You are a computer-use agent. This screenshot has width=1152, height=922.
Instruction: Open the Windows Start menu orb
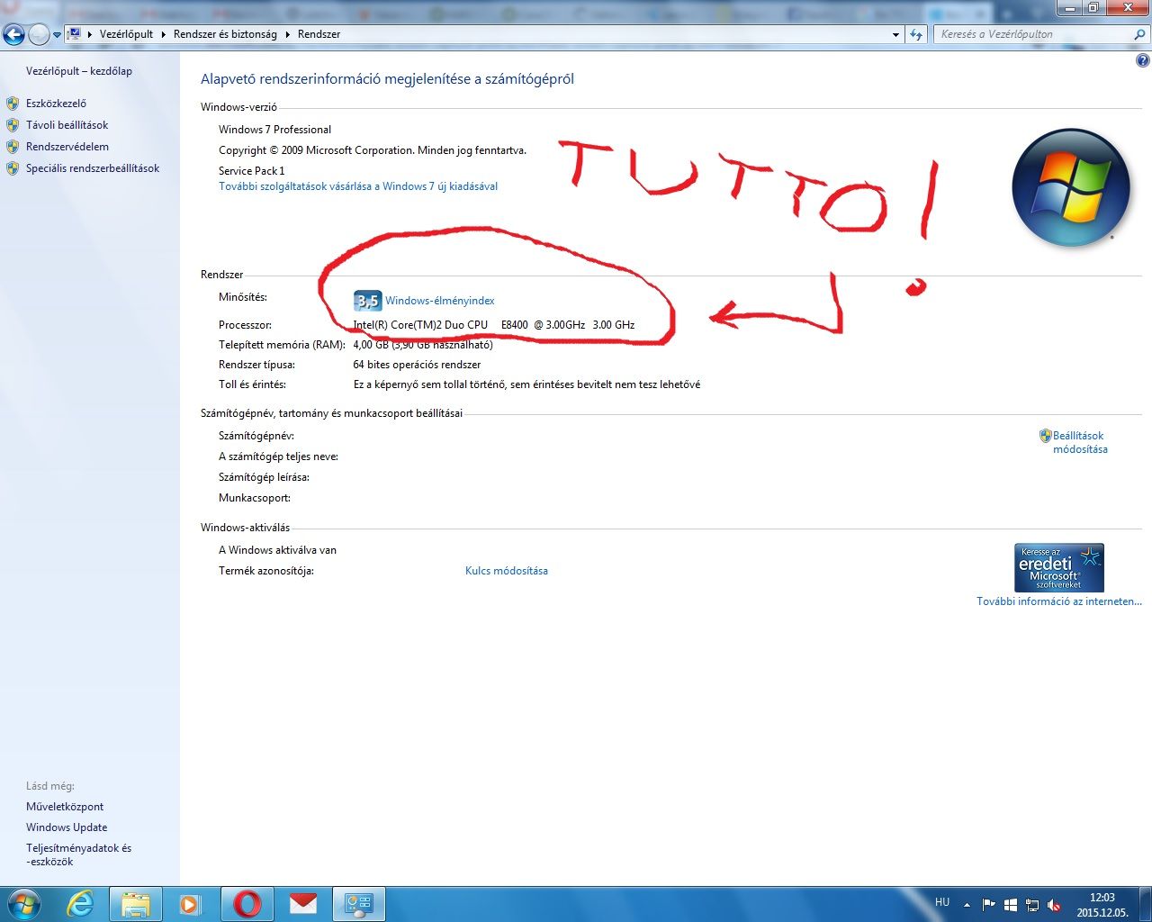click(24, 903)
